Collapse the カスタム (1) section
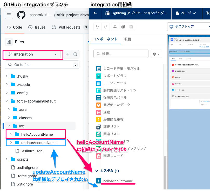 tap(96, 171)
